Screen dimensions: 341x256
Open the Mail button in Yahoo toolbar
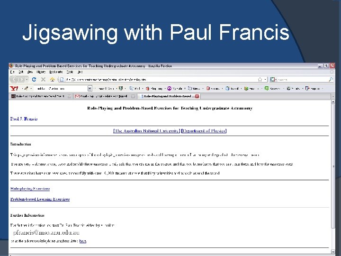pyautogui.click(x=135, y=88)
